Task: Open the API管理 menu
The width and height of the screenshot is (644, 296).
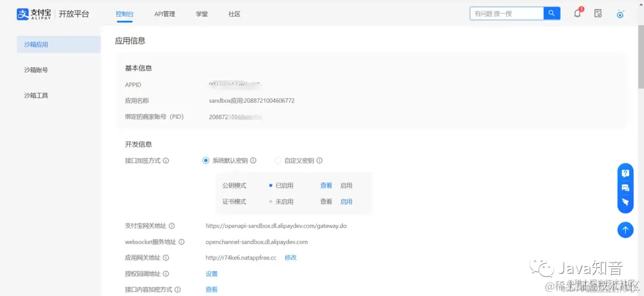Action: (165, 14)
